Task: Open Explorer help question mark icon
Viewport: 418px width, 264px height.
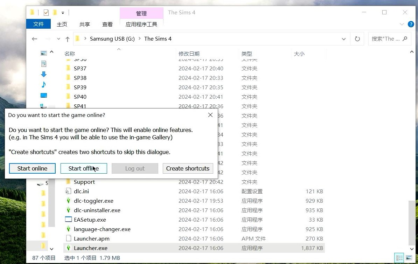Action: pyautogui.click(x=411, y=24)
